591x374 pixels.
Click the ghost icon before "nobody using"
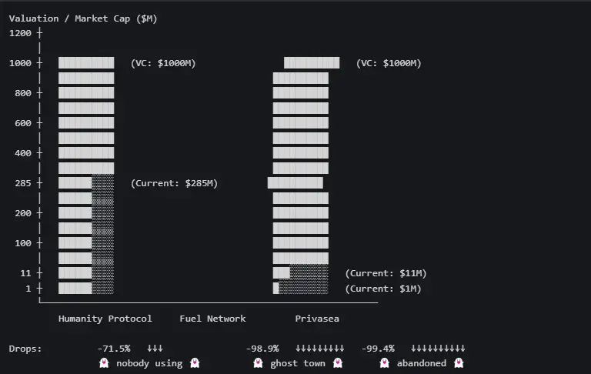pyautogui.click(x=105, y=363)
